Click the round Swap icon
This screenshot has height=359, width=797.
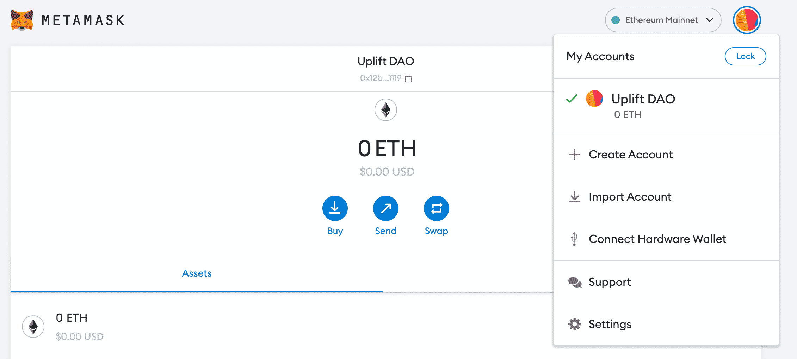[x=437, y=208]
